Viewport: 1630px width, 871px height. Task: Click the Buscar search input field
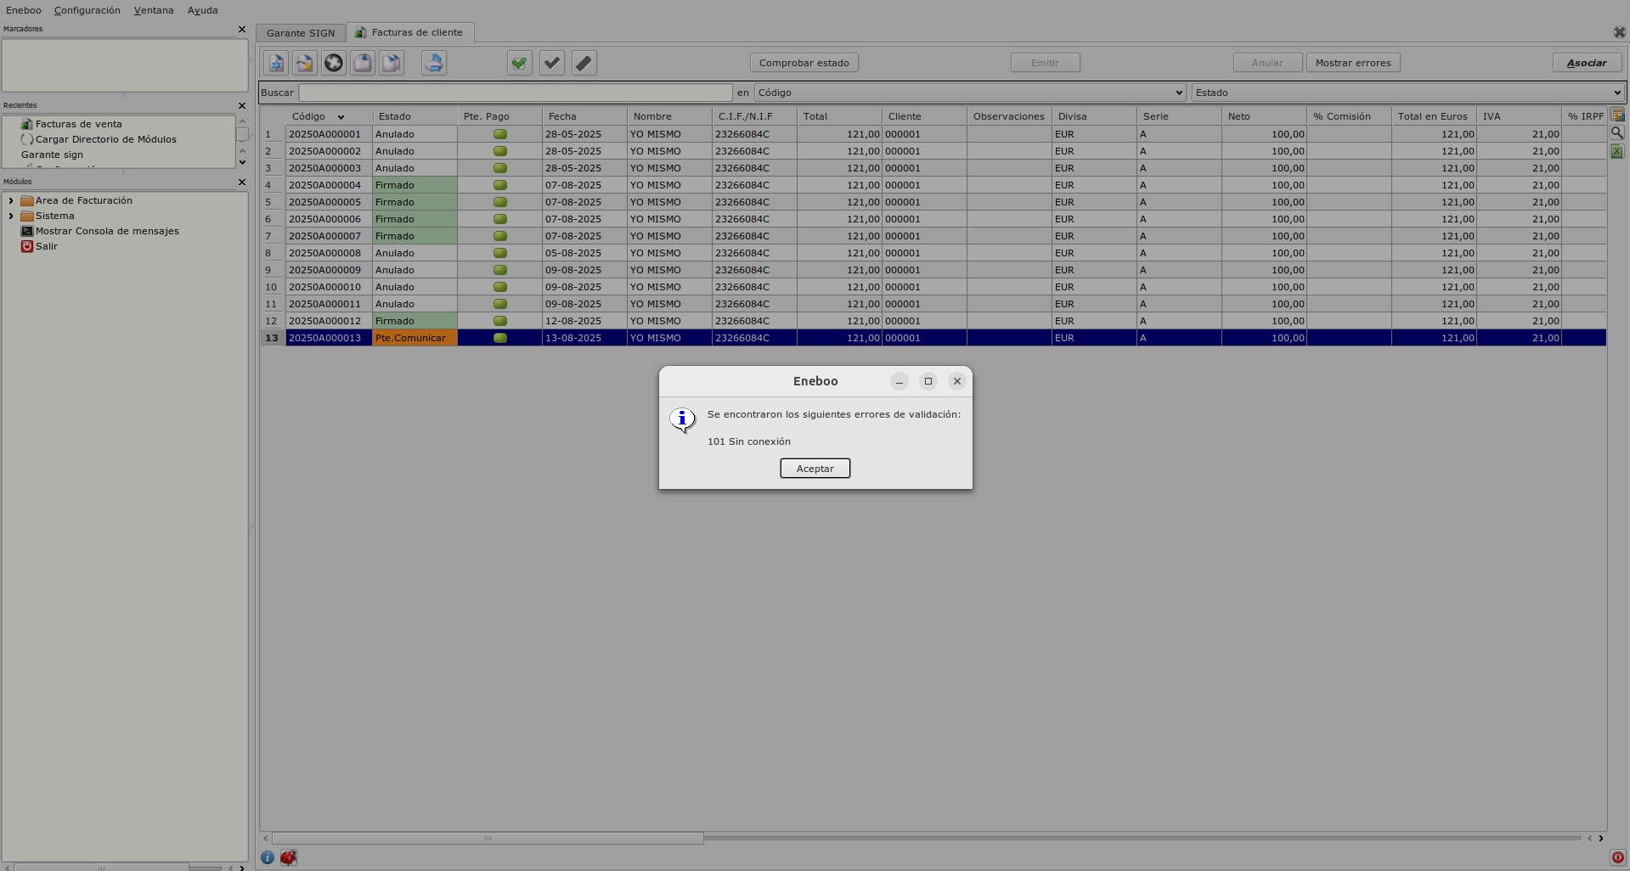[x=515, y=93]
